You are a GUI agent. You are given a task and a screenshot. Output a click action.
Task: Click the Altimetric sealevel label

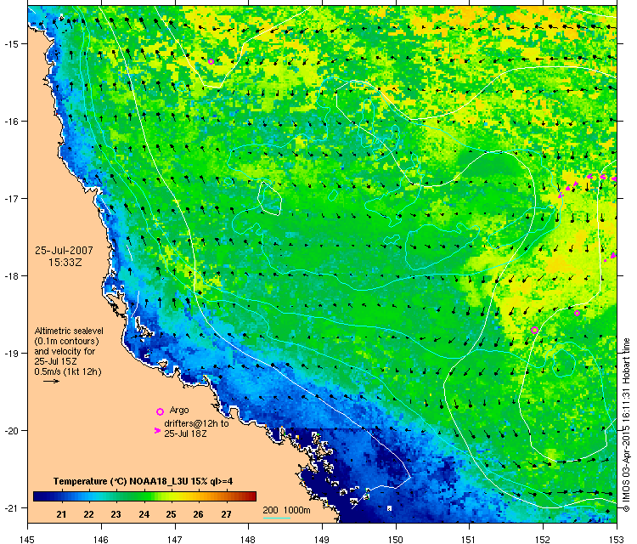tap(69, 331)
